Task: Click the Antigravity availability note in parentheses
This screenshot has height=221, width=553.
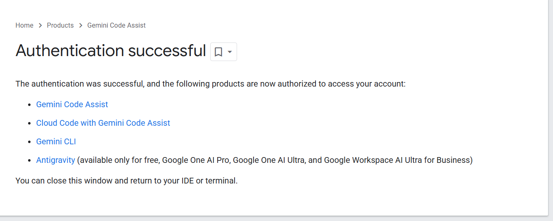Action: click(x=275, y=160)
